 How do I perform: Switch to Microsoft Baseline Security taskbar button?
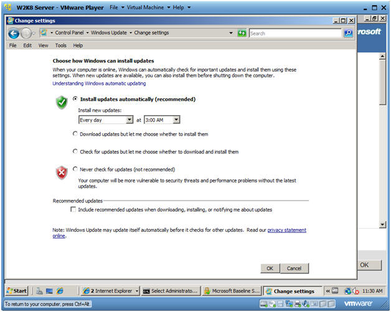(232, 291)
